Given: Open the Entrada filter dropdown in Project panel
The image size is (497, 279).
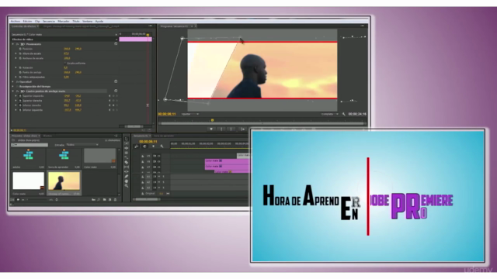Looking at the screenshot, I should point(82,145).
